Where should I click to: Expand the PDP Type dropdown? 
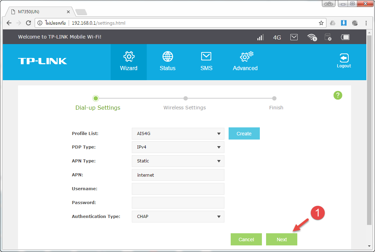(178, 147)
